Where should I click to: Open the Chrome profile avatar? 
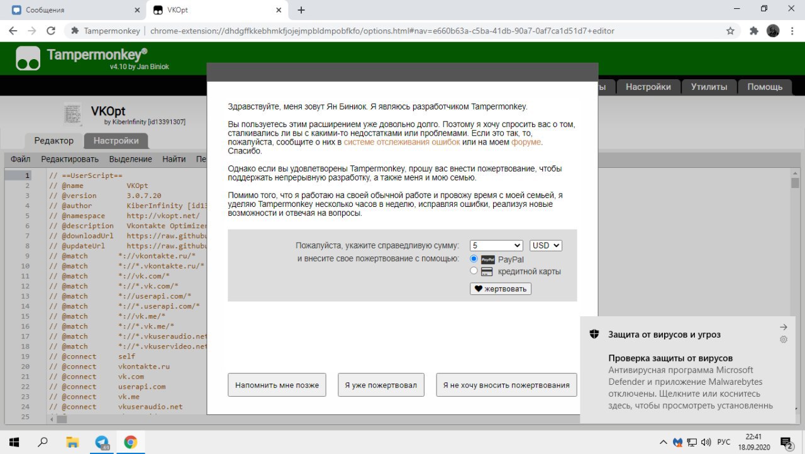click(x=773, y=30)
